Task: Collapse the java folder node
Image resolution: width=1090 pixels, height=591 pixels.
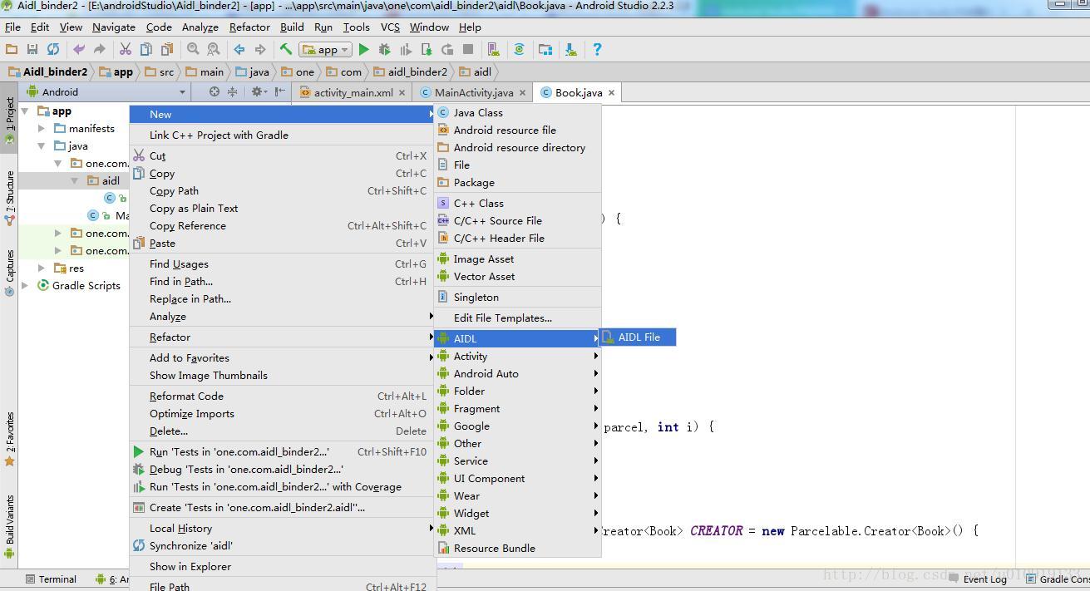Action: [x=42, y=146]
